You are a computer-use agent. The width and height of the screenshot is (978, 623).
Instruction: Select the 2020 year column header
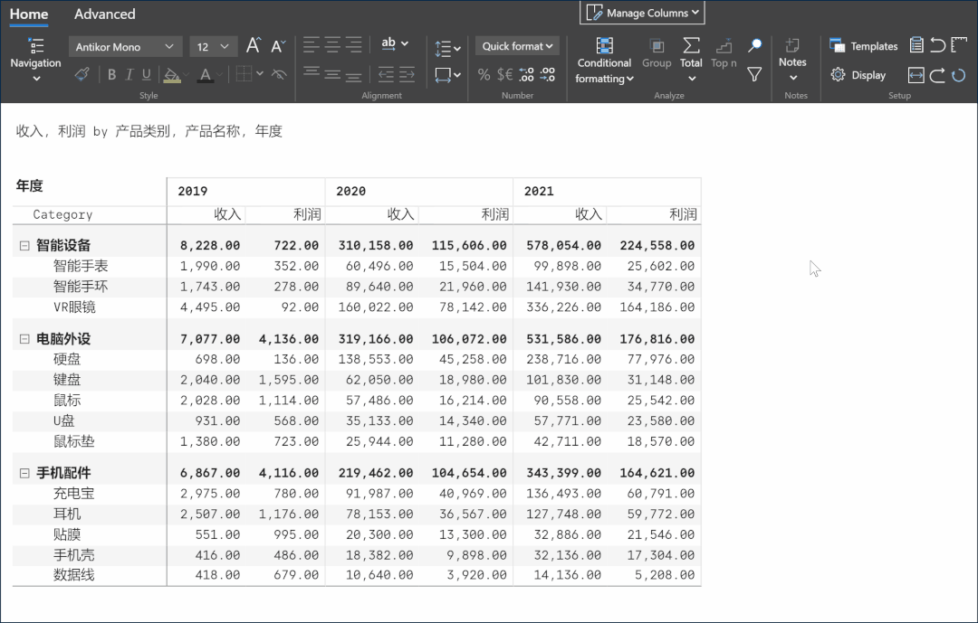pos(419,192)
